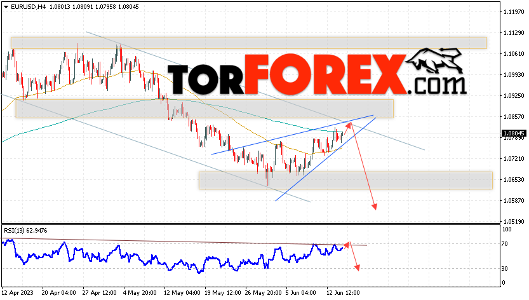Click the 5 Jun 04:00 time label
The image size is (529, 300).
[300, 293]
